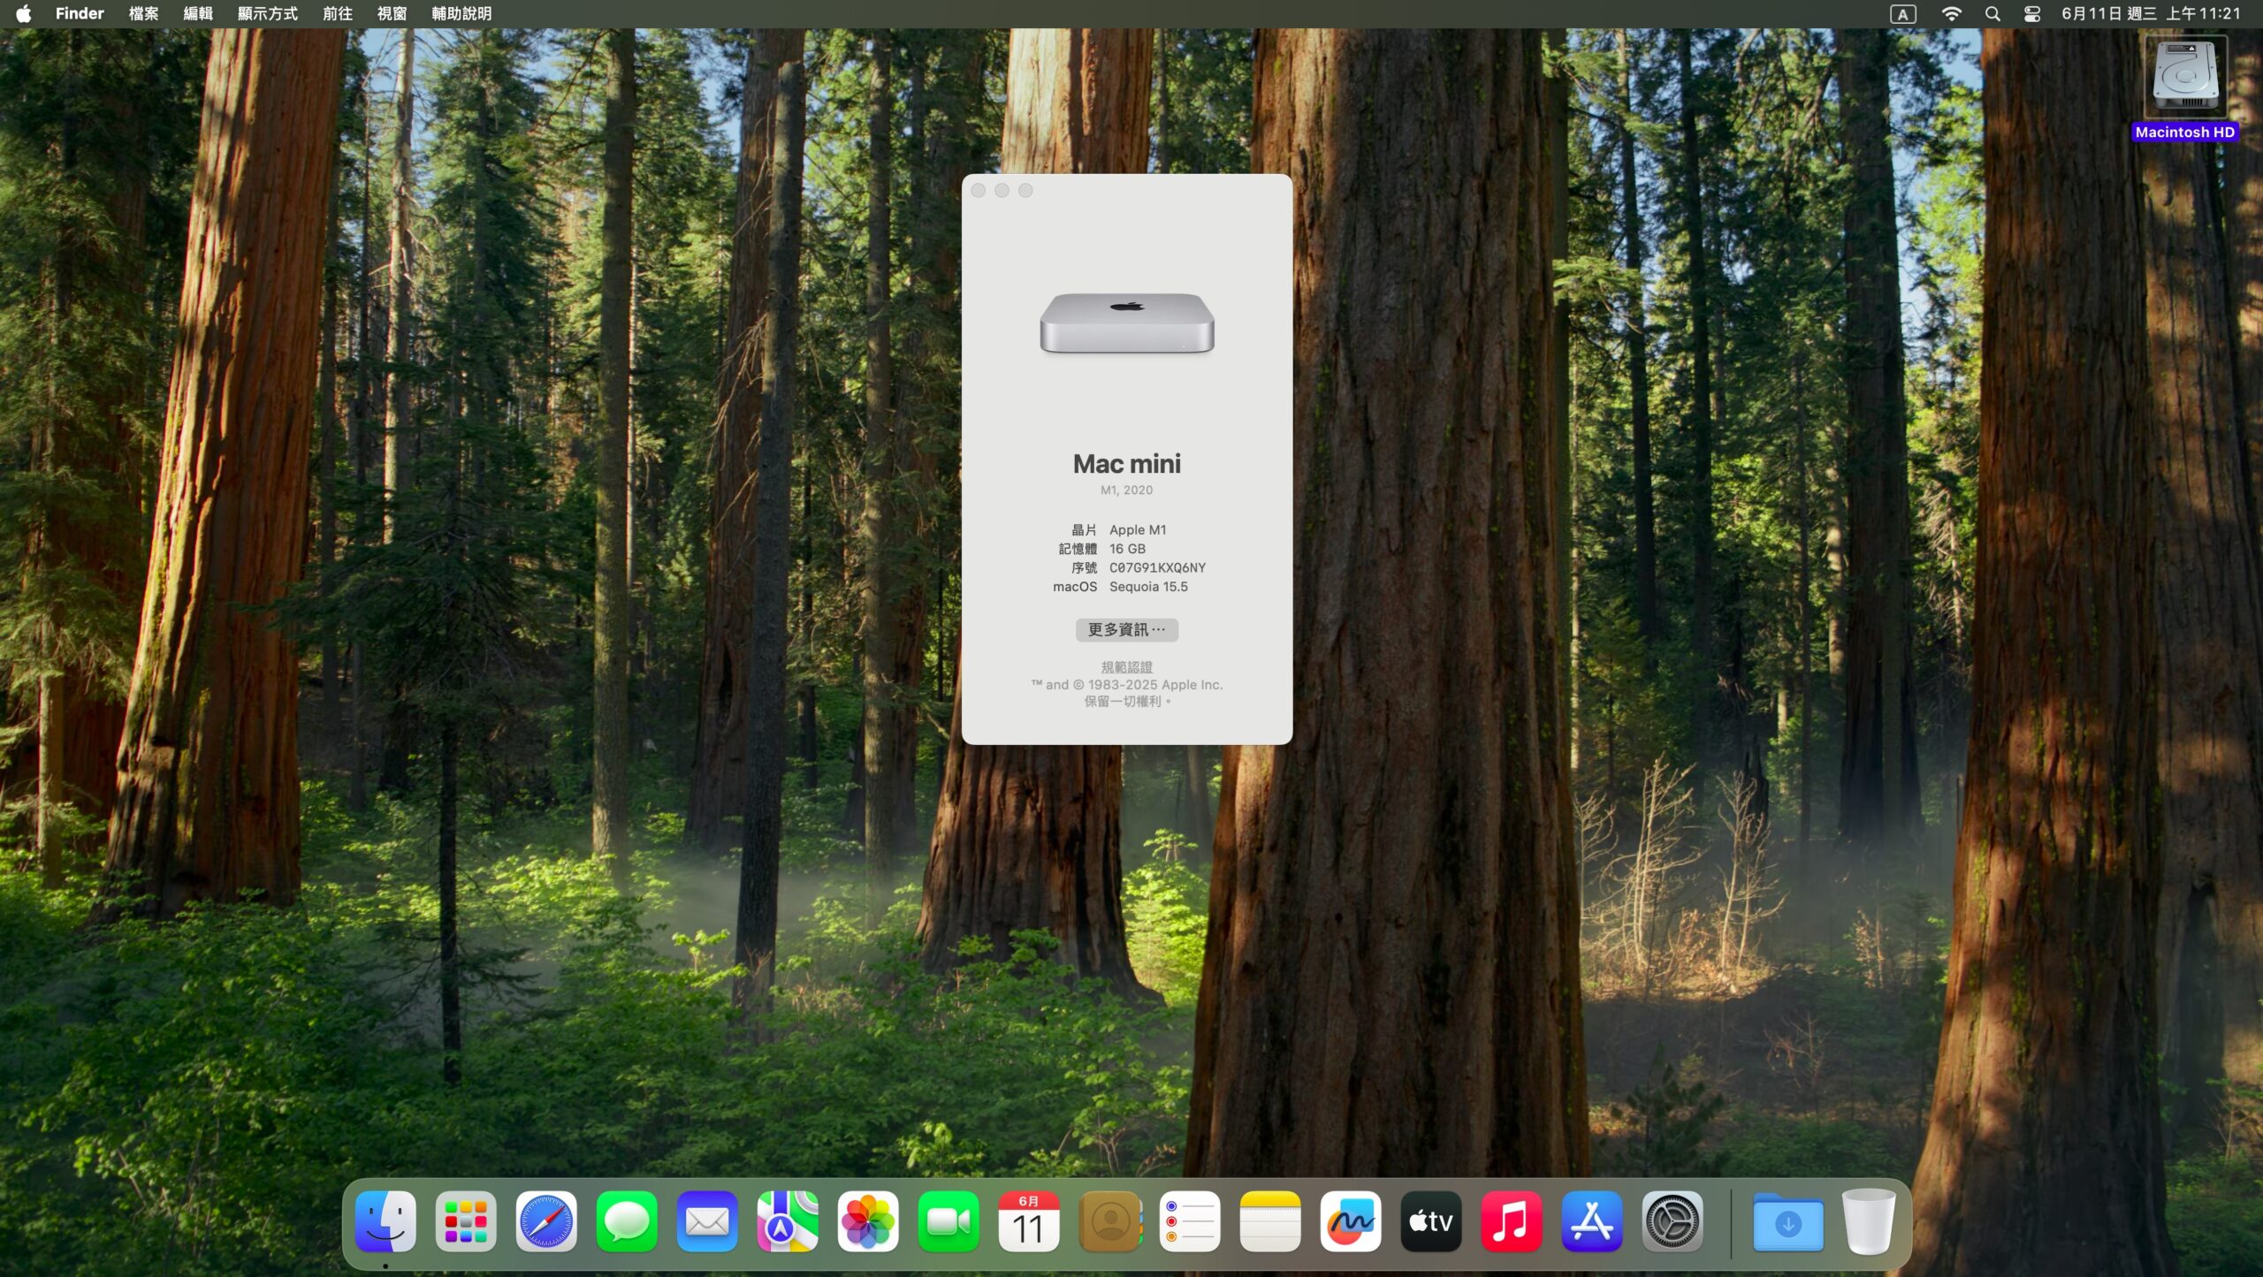Click the M1, 2020 model subtitle
The image size is (2263, 1277).
tap(1126, 490)
